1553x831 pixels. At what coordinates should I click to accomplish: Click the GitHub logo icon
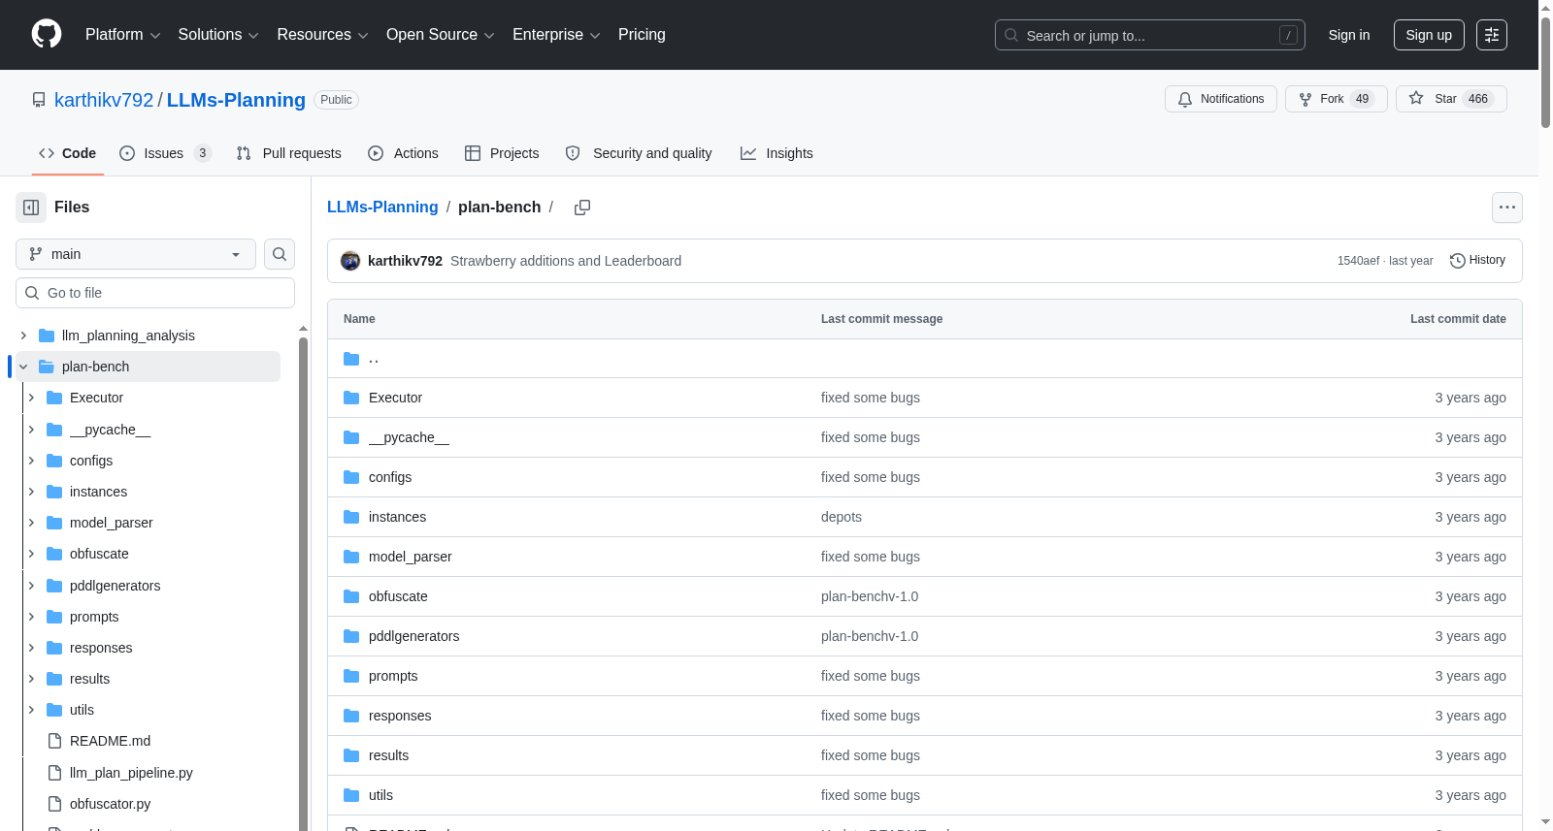pos(47,34)
